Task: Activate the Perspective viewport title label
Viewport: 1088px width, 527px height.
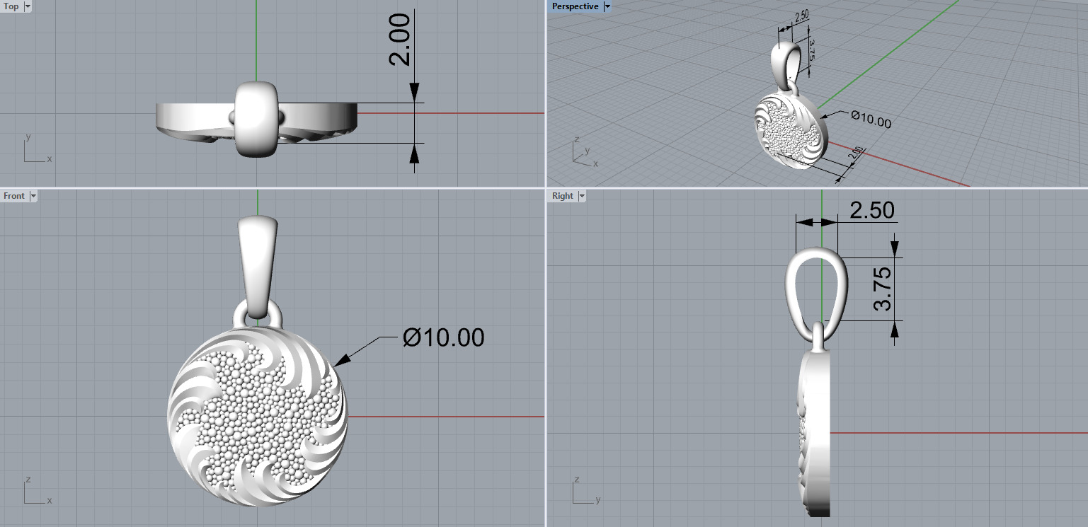Action: [575, 6]
